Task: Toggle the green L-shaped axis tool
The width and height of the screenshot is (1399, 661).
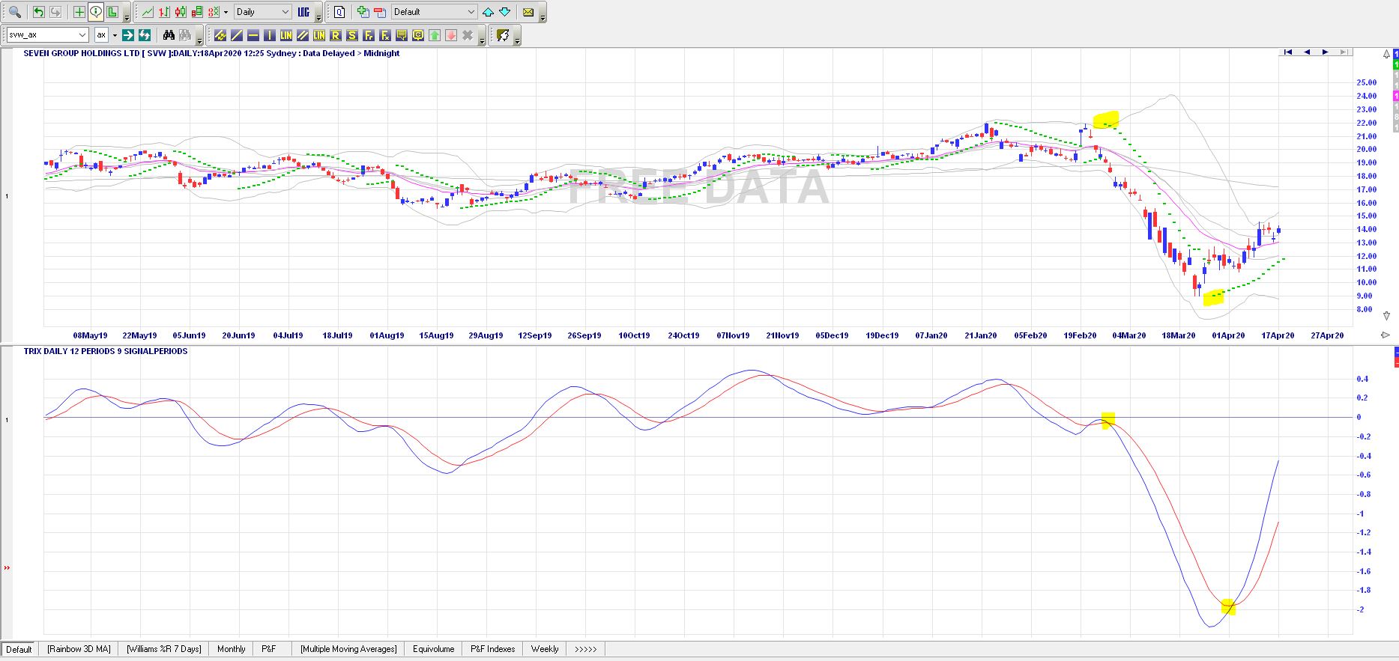Action: (x=112, y=12)
